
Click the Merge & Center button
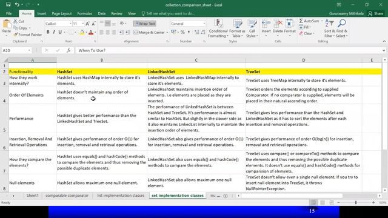coord(149,32)
